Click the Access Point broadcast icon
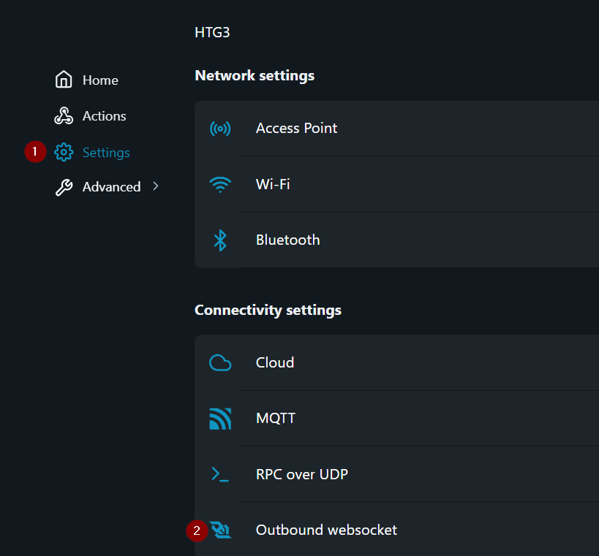Image resolution: width=599 pixels, height=556 pixels. 220,129
